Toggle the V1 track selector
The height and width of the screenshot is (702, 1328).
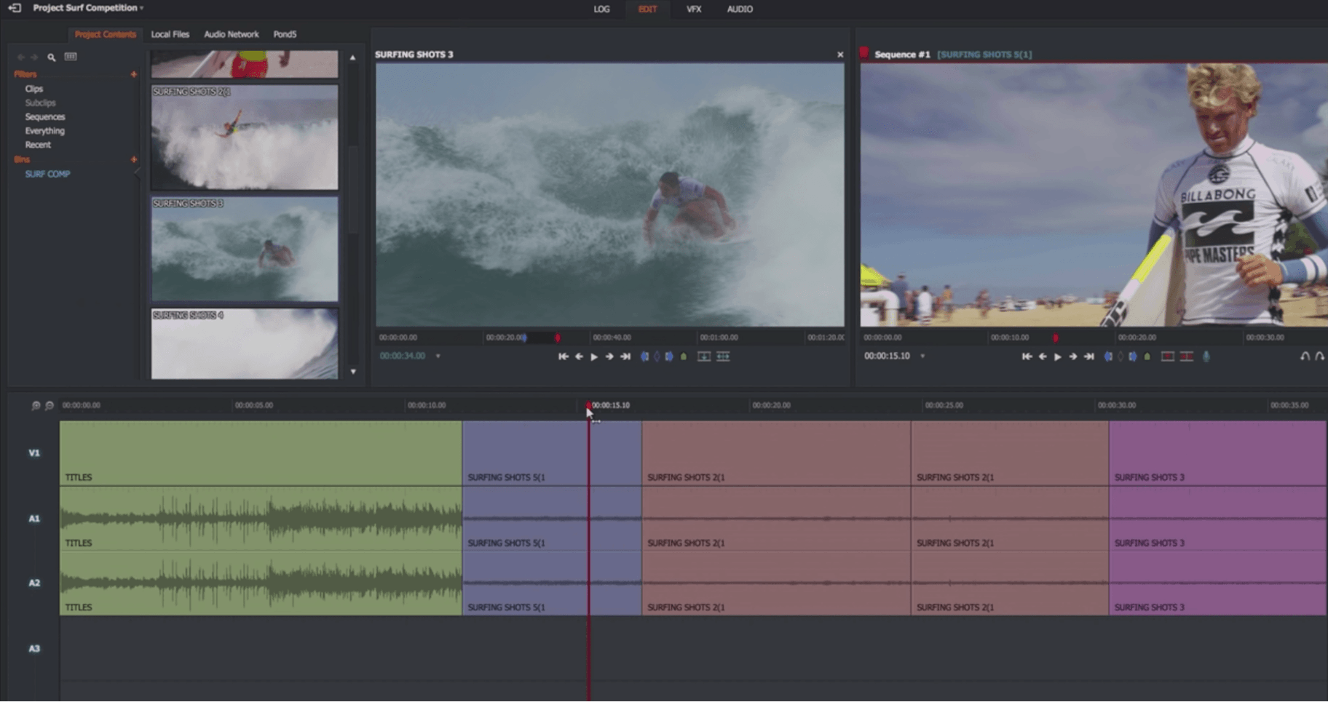(34, 453)
